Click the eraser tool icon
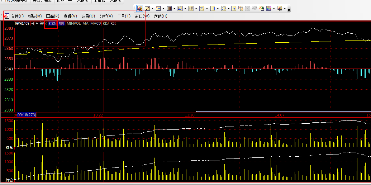This screenshot has width=371, height=185. tap(254, 8)
